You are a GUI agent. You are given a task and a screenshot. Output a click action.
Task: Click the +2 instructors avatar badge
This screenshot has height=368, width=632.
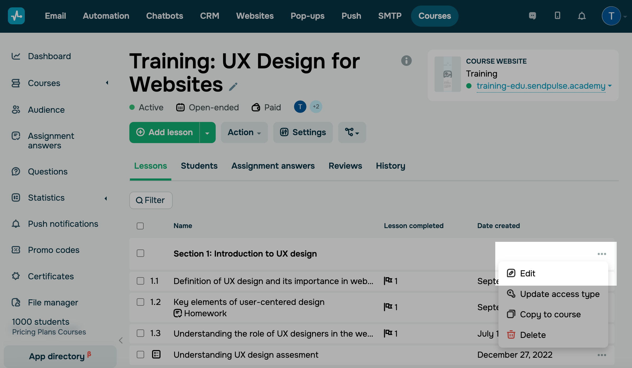pos(316,107)
